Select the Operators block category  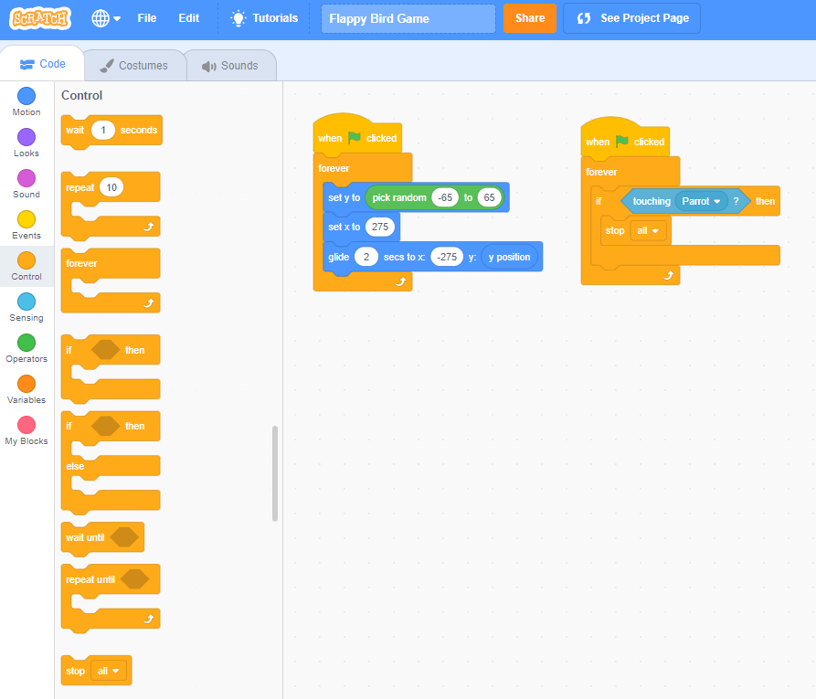[x=26, y=343]
